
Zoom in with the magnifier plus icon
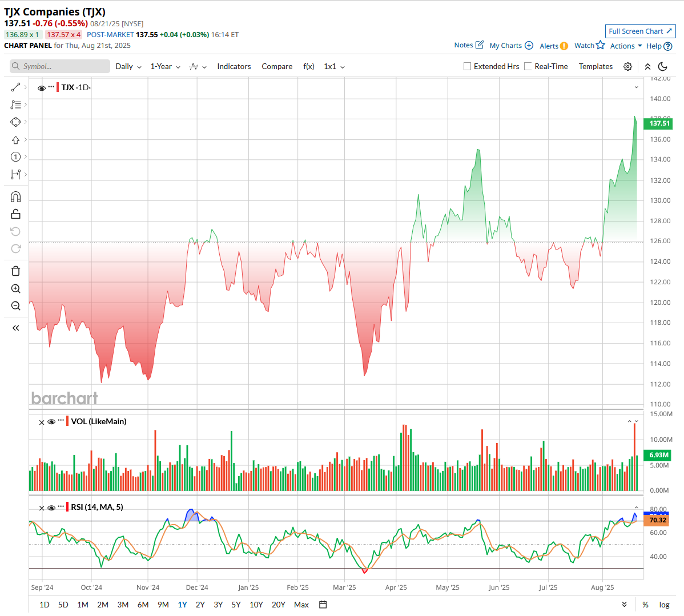(16, 288)
